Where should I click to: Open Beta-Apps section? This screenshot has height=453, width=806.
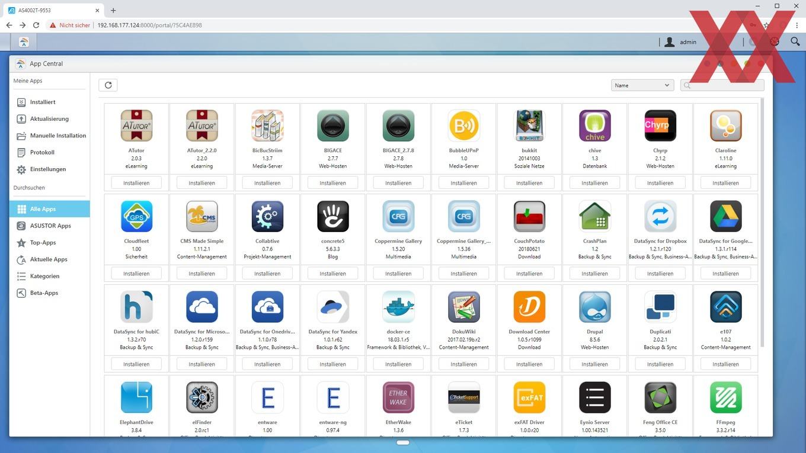point(49,293)
